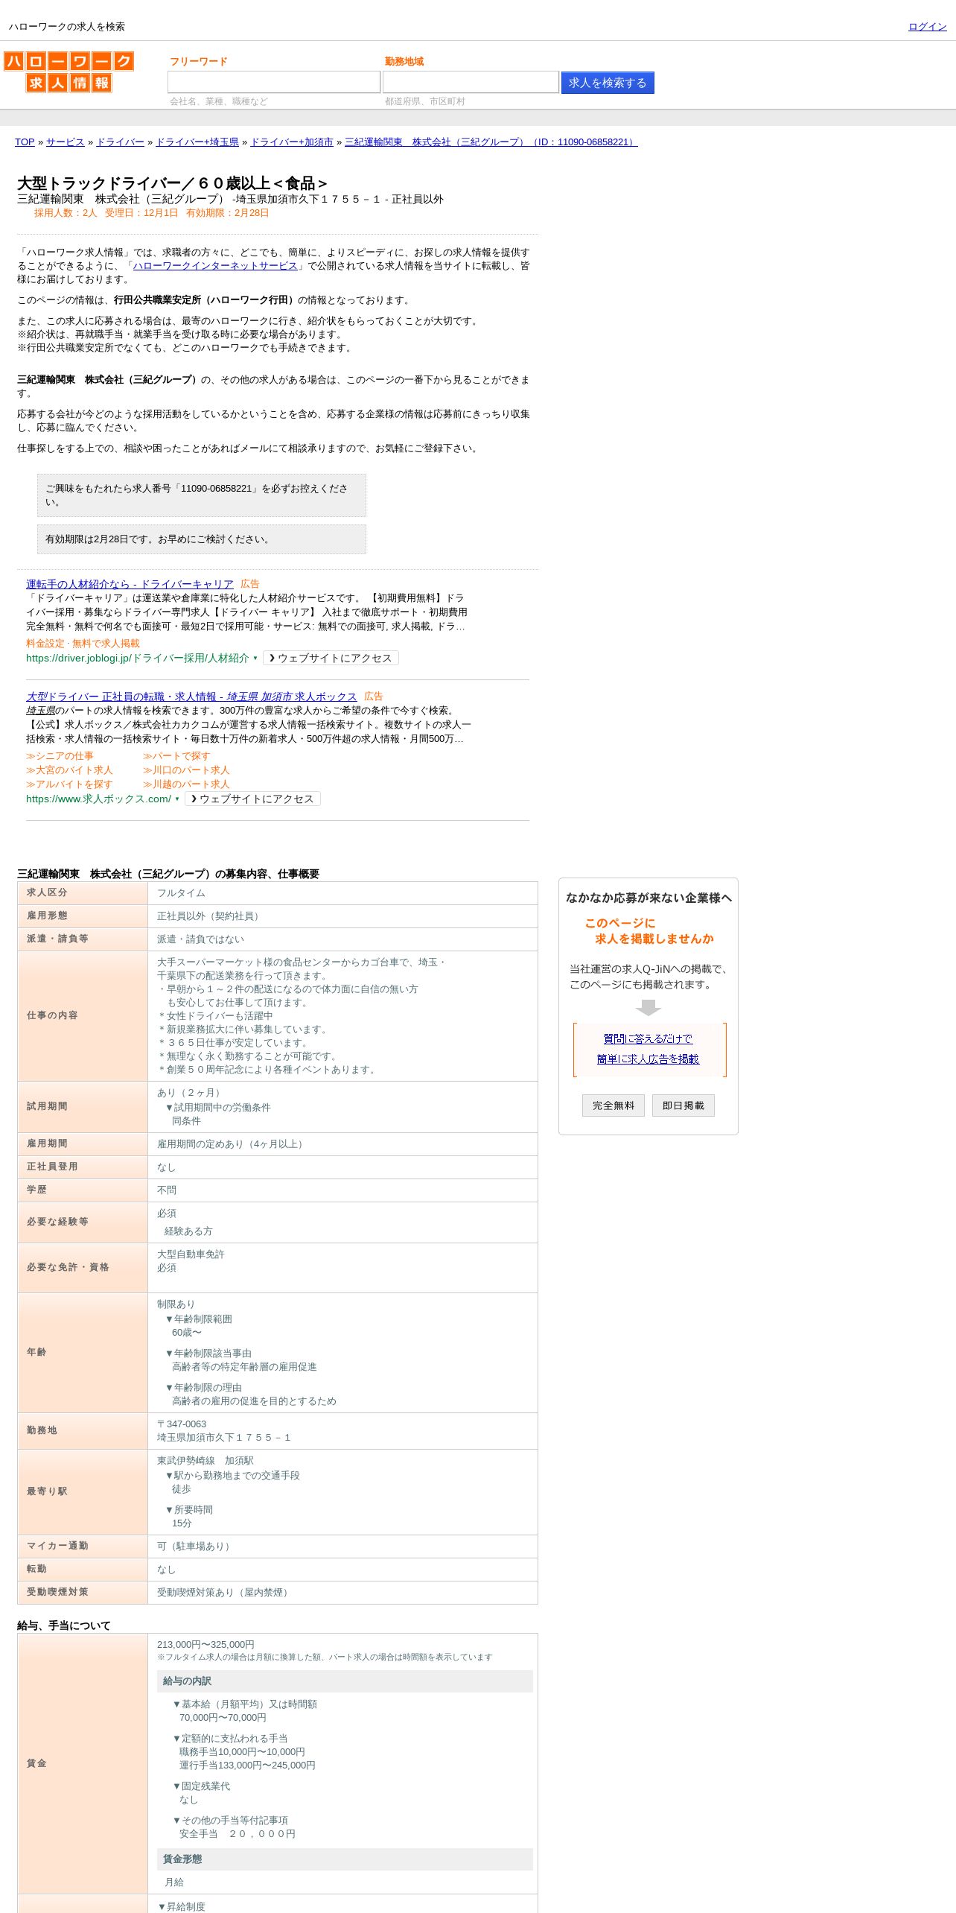Open the 大型ドライバー 正社員の転職 ad title
956x1913 pixels.
pos(191,697)
